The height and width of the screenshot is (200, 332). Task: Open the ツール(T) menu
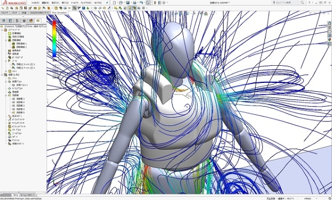pos(75,3)
